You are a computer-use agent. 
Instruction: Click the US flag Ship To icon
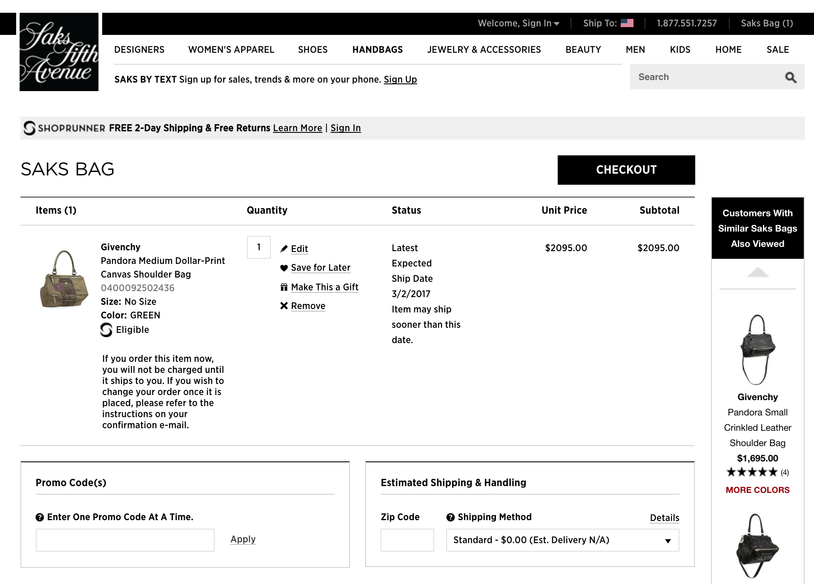tap(627, 23)
